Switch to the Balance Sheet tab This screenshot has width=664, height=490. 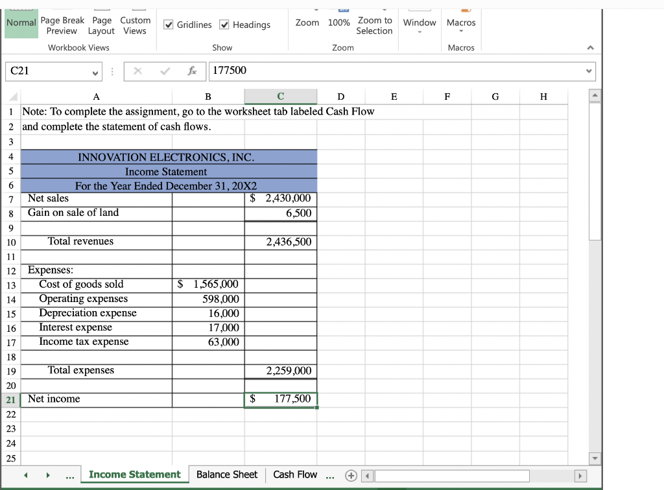pos(226,475)
